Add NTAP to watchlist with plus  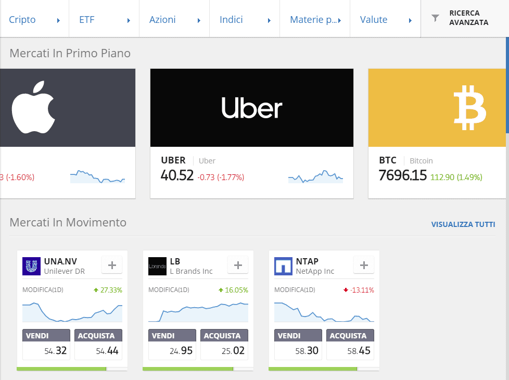pyautogui.click(x=364, y=265)
